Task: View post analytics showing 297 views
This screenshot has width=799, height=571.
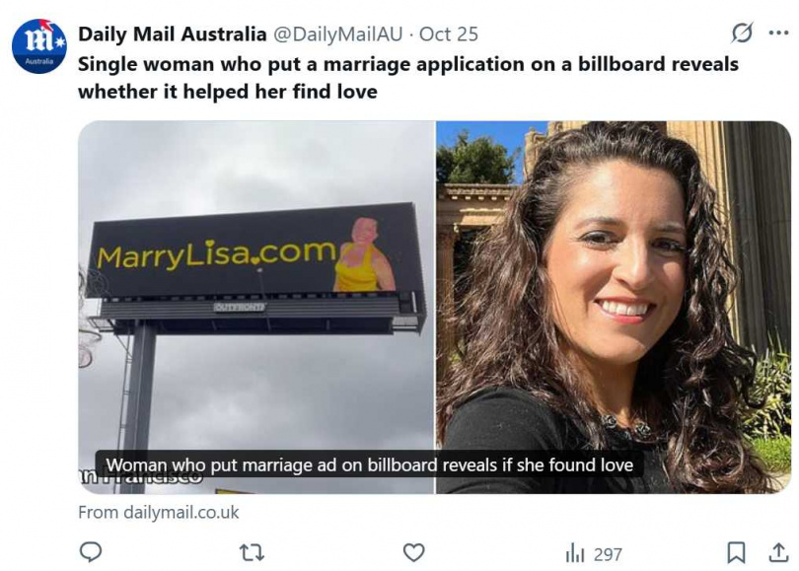Action: [x=594, y=553]
